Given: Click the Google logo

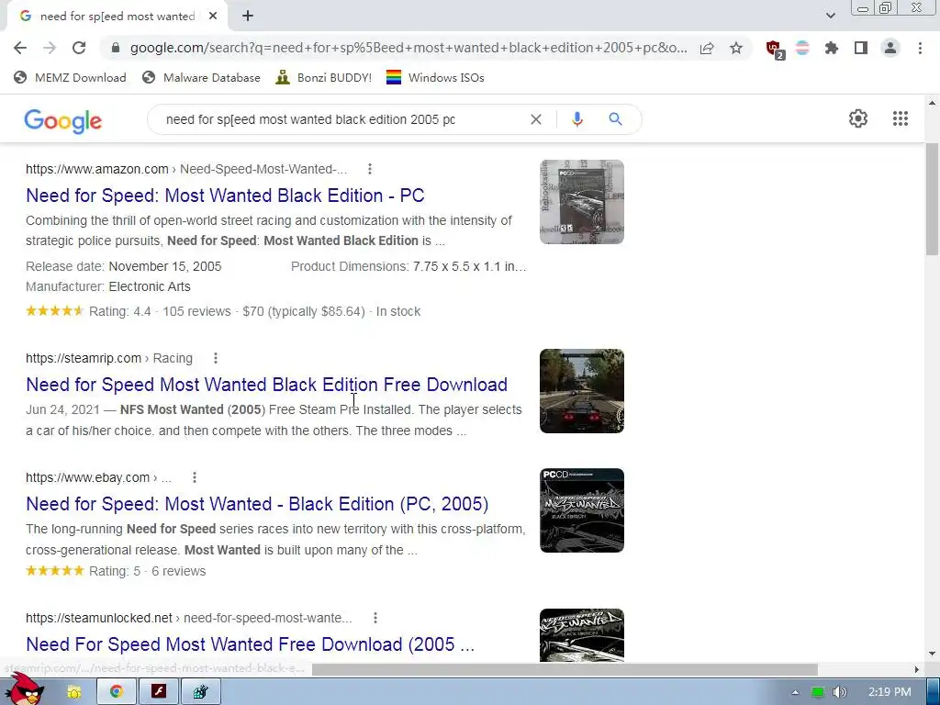Looking at the screenshot, I should pos(63,121).
